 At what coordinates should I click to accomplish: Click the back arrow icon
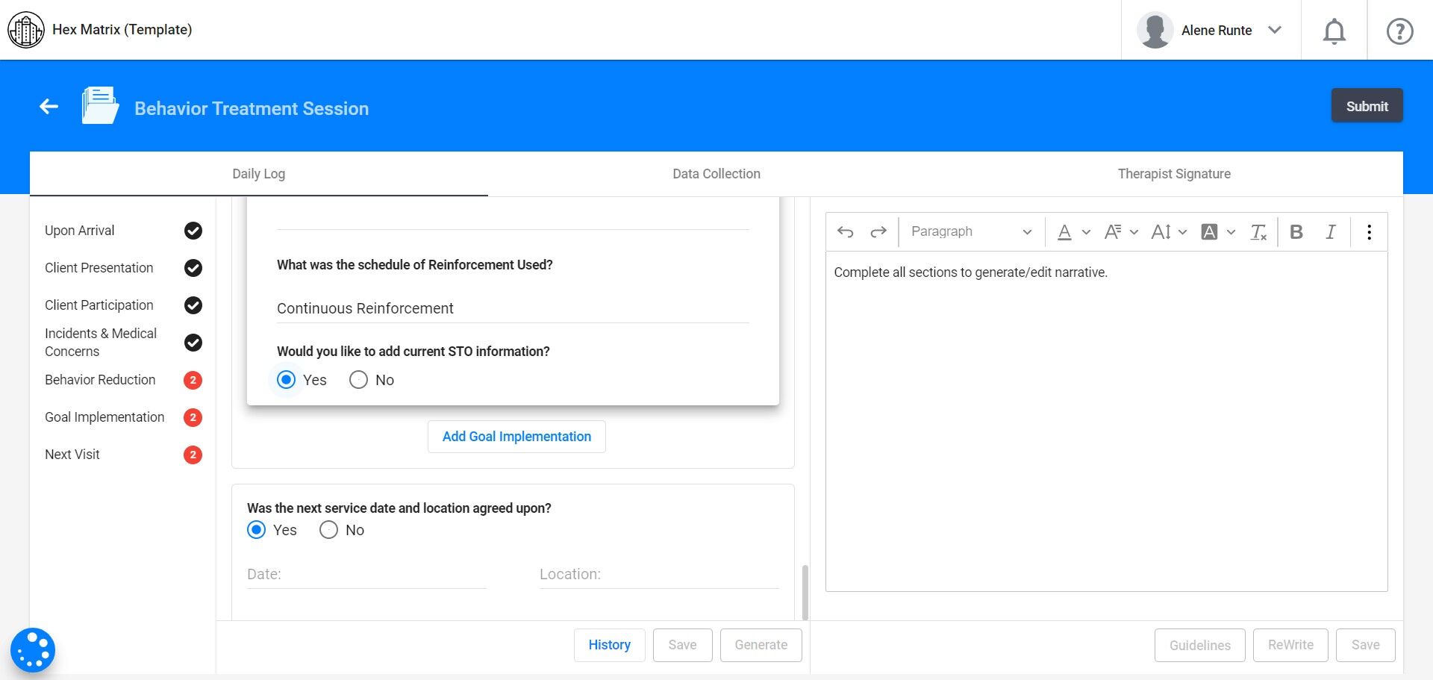pyautogui.click(x=49, y=107)
